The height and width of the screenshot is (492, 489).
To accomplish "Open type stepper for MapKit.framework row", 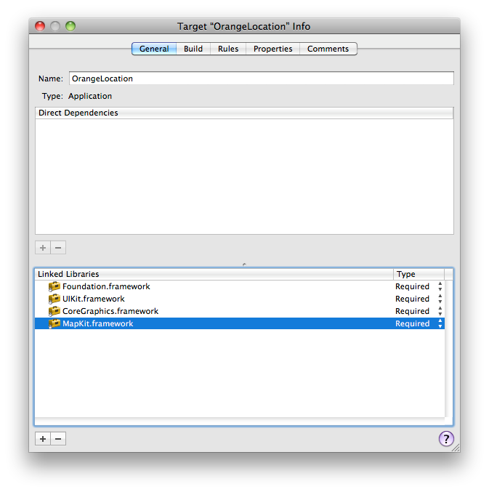I will coord(440,323).
